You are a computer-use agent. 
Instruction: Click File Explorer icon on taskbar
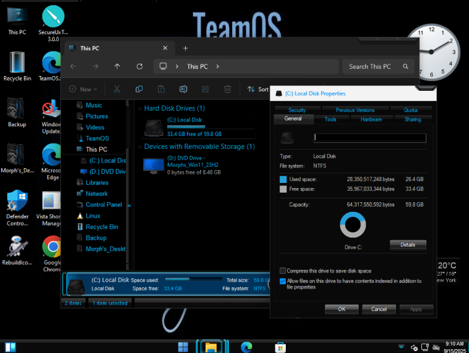[211, 347]
